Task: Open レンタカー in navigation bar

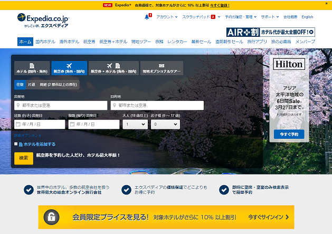Action: (x=177, y=42)
